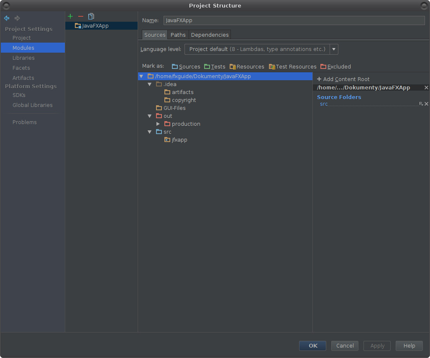Click window button at title bar right
430x358 pixels.
(424, 5)
